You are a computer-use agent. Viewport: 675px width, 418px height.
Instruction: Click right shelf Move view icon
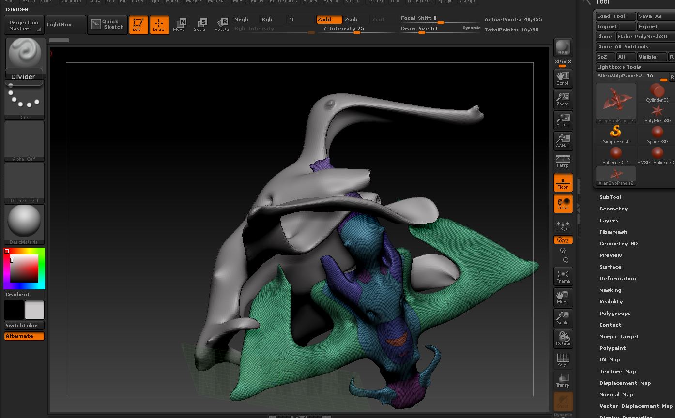click(563, 297)
